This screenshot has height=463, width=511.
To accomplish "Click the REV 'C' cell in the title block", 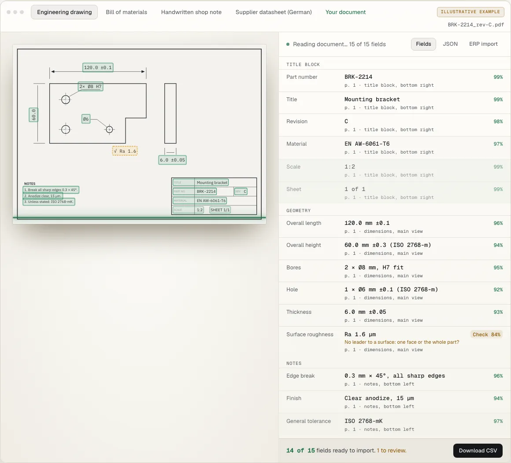I will tap(241, 191).
